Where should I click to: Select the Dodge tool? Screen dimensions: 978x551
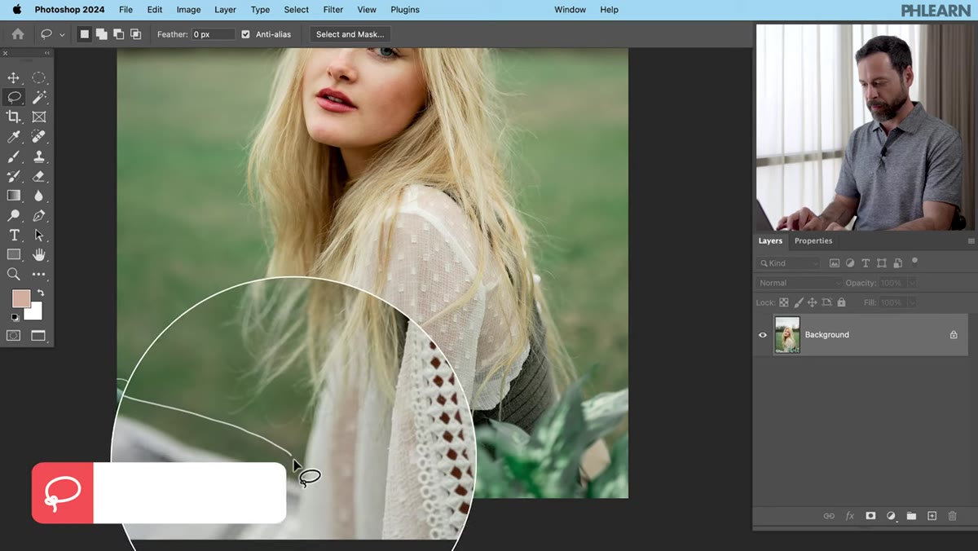point(14,215)
